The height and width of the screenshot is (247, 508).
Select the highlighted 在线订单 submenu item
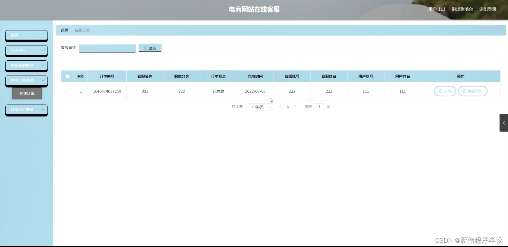coord(27,93)
